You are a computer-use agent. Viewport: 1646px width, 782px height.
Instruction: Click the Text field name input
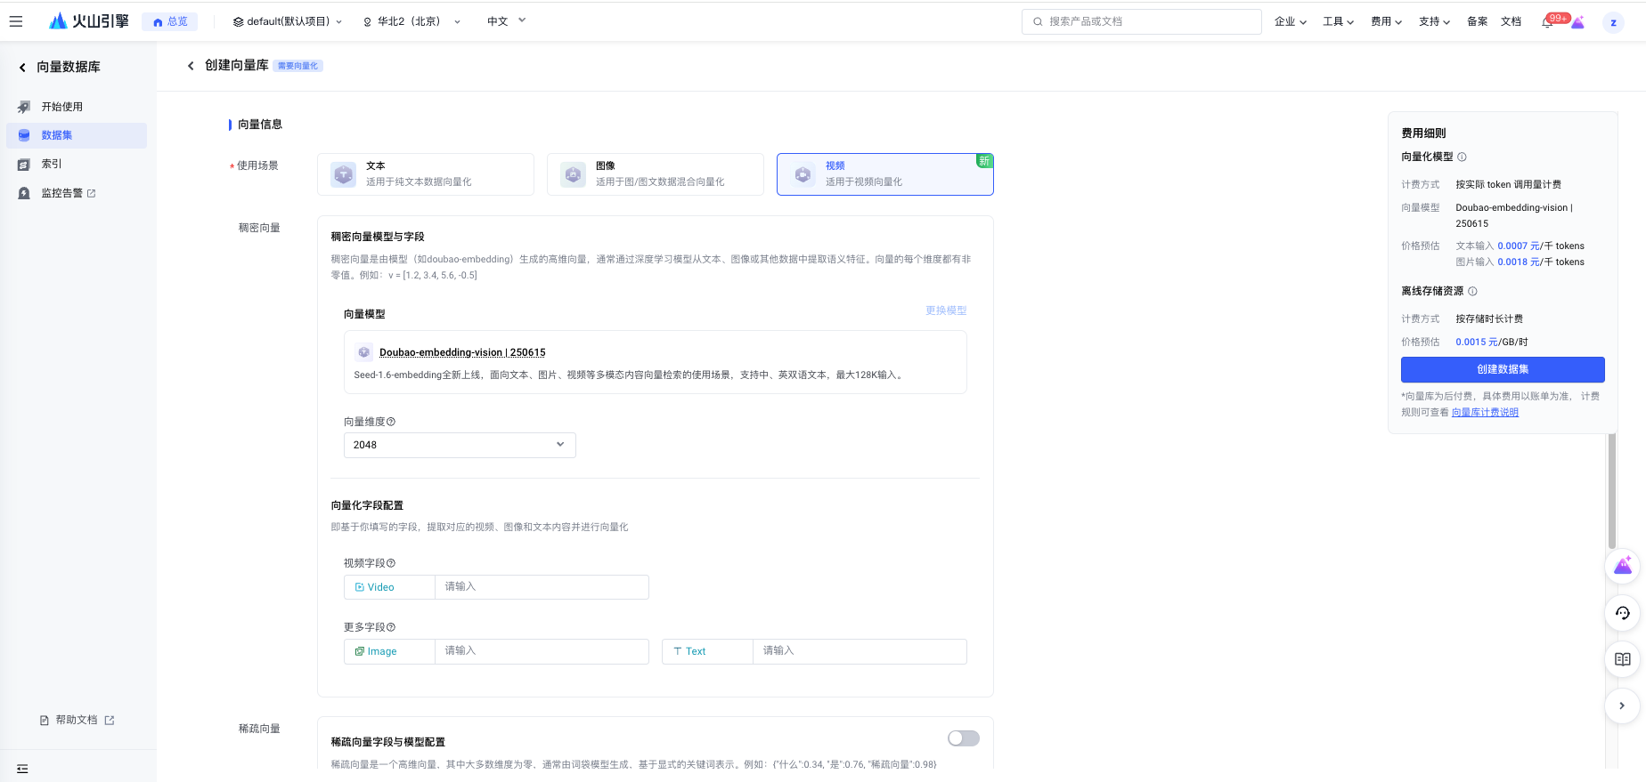[x=860, y=651]
